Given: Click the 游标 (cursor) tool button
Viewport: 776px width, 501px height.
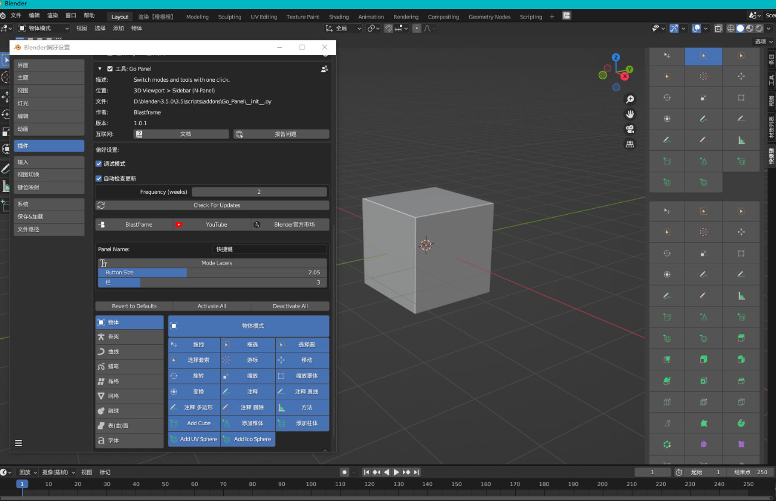Looking at the screenshot, I should point(248,360).
